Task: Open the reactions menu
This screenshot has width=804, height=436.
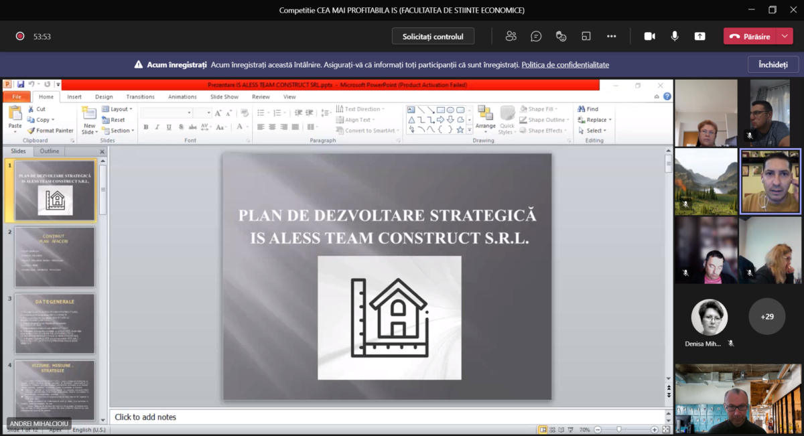Action: [x=561, y=36]
